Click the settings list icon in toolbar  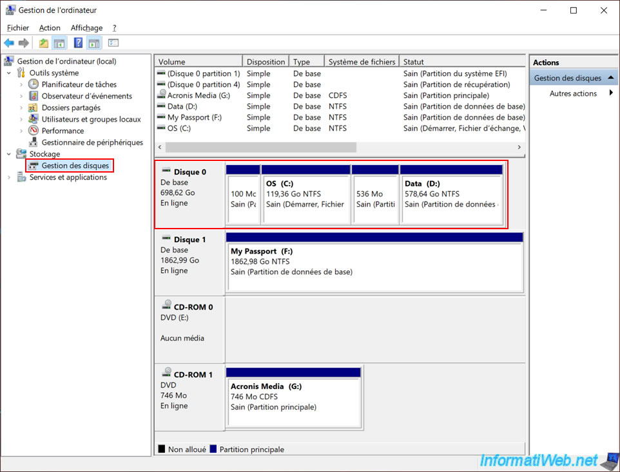click(113, 42)
